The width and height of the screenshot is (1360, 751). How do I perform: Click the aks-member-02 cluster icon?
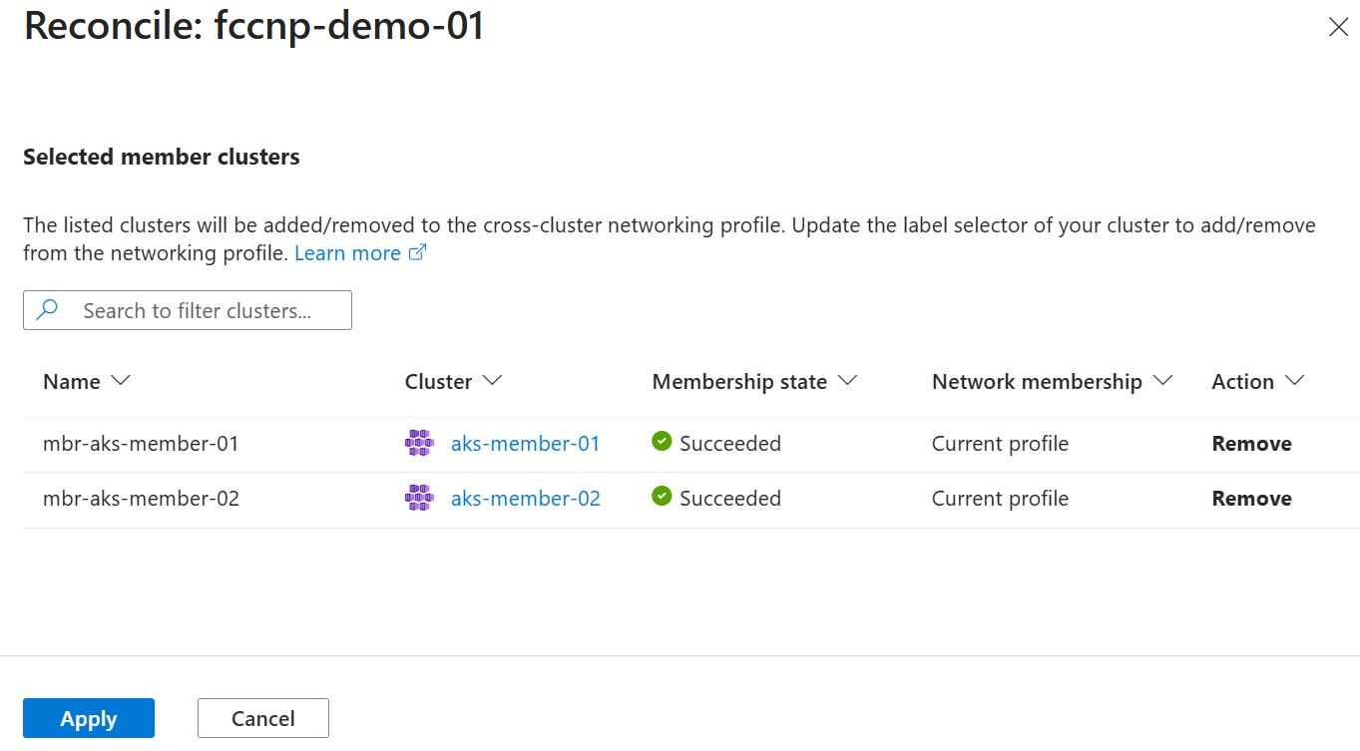419,498
